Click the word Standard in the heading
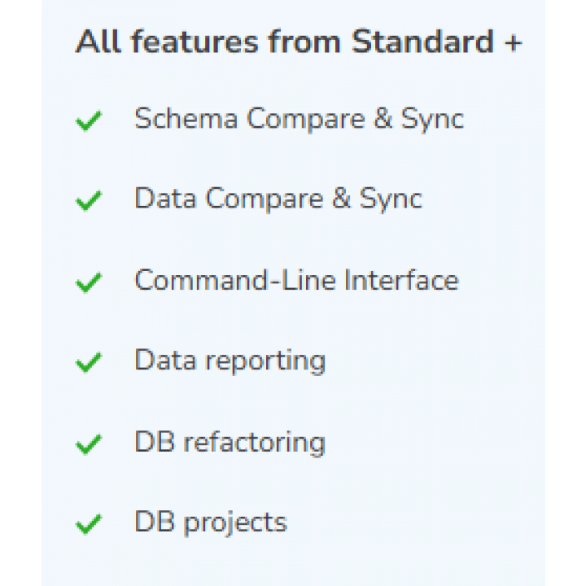Viewport: 586px width, 586px height. (422, 42)
